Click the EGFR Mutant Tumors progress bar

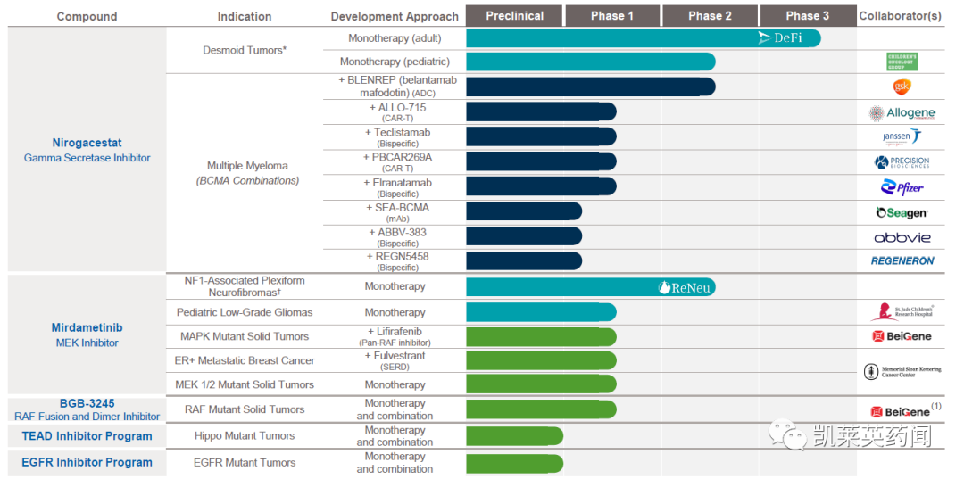tap(515, 463)
